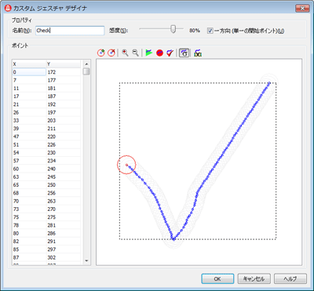Click the OK button
This screenshot has height=291, width=314.
click(x=217, y=278)
